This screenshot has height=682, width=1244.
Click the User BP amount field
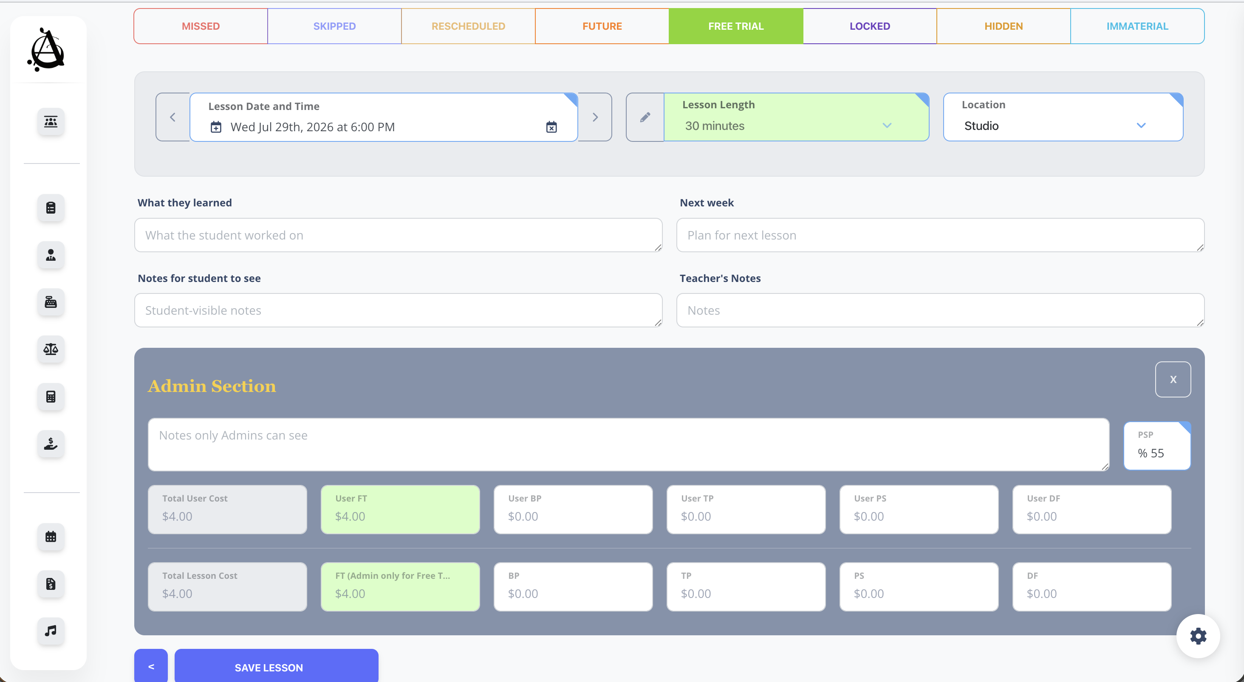click(573, 510)
